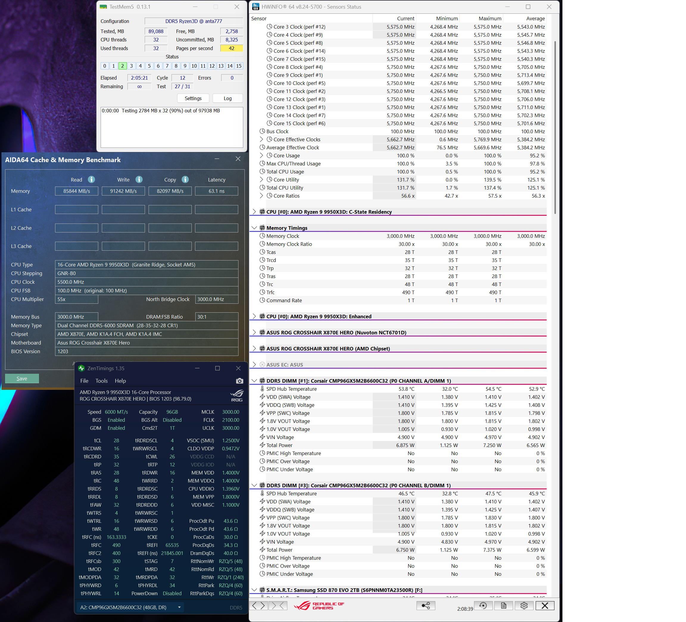Click the info icon next to Write
The height and width of the screenshot is (622, 686).
click(x=139, y=179)
